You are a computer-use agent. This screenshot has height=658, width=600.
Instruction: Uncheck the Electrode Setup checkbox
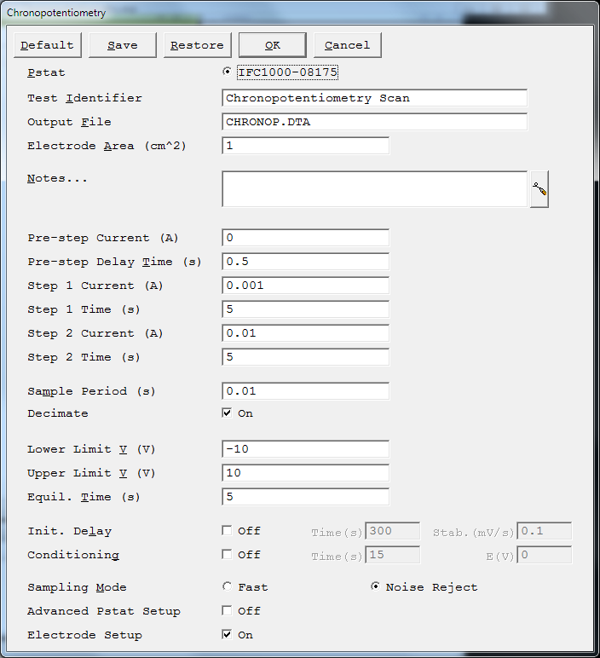tap(227, 634)
